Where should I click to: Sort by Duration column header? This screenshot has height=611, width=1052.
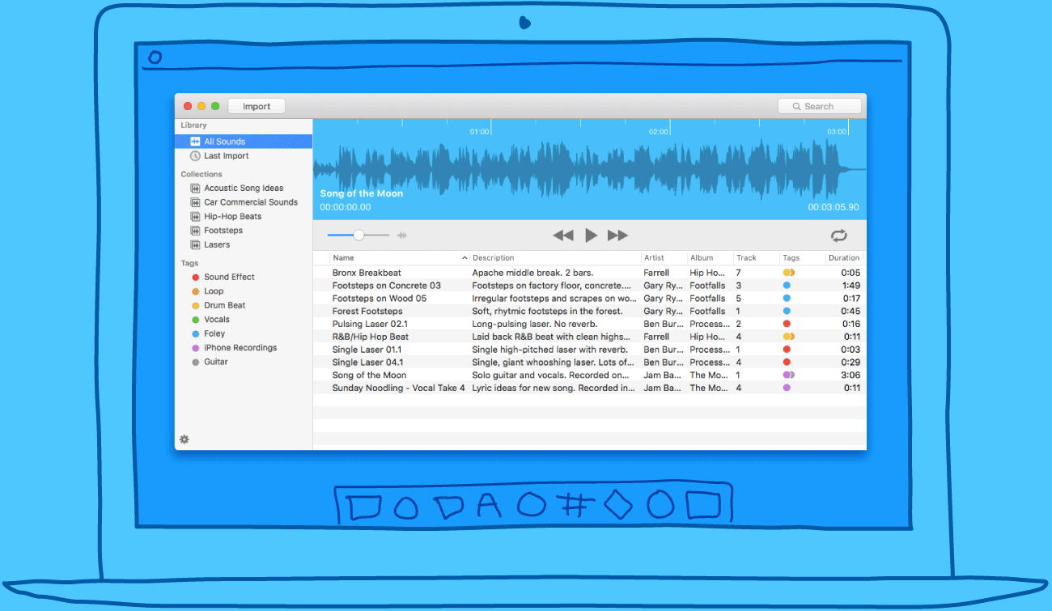845,258
